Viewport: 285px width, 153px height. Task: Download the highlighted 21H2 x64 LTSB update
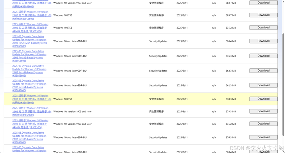[x=263, y=99]
